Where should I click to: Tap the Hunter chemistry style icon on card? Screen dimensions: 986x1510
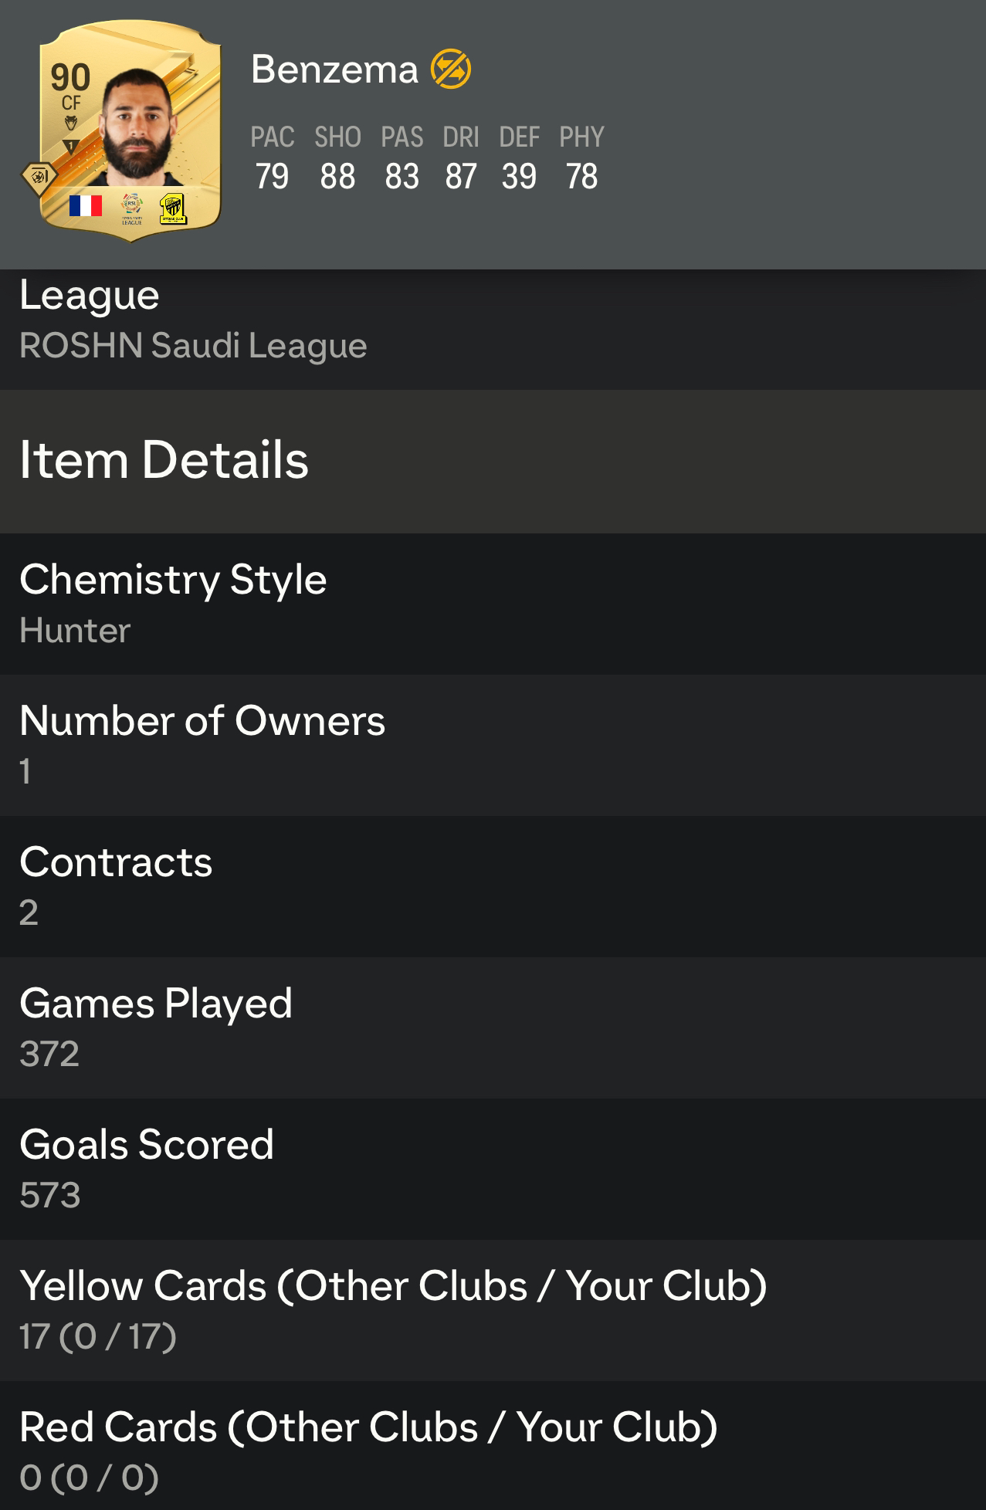pyautogui.click(x=71, y=123)
